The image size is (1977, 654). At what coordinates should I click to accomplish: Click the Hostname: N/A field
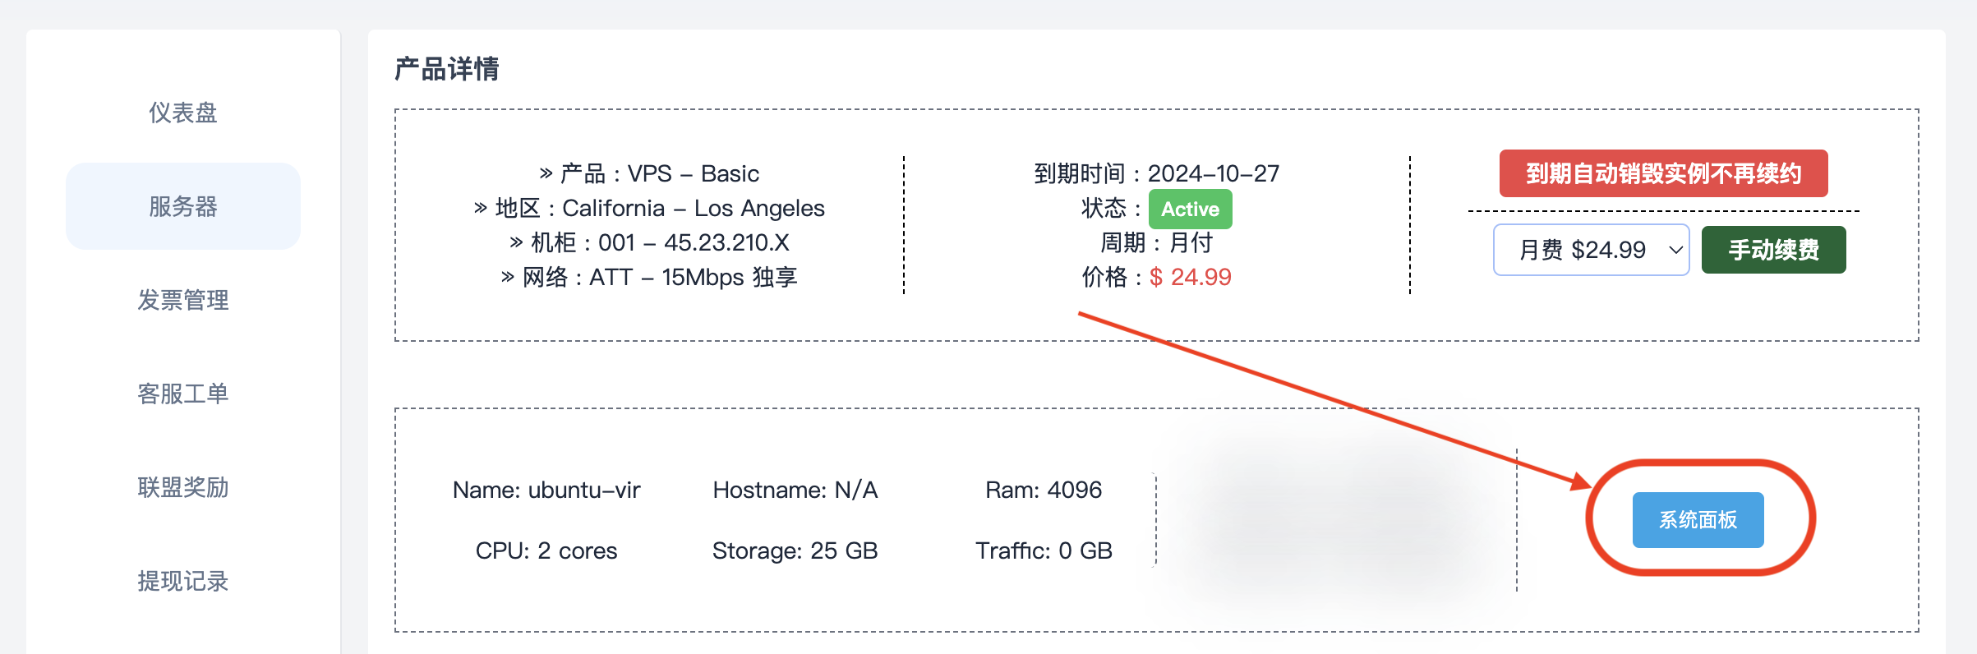coord(795,490)
